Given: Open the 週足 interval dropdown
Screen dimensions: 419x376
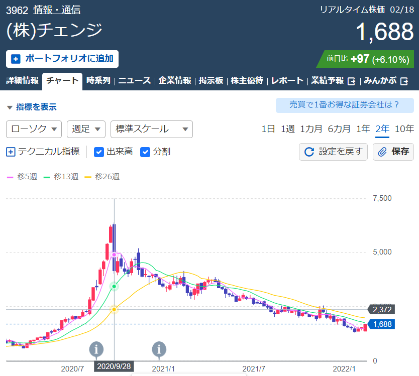Looking at the screenshot, I should pyautogui.click(x=86, y=129).
